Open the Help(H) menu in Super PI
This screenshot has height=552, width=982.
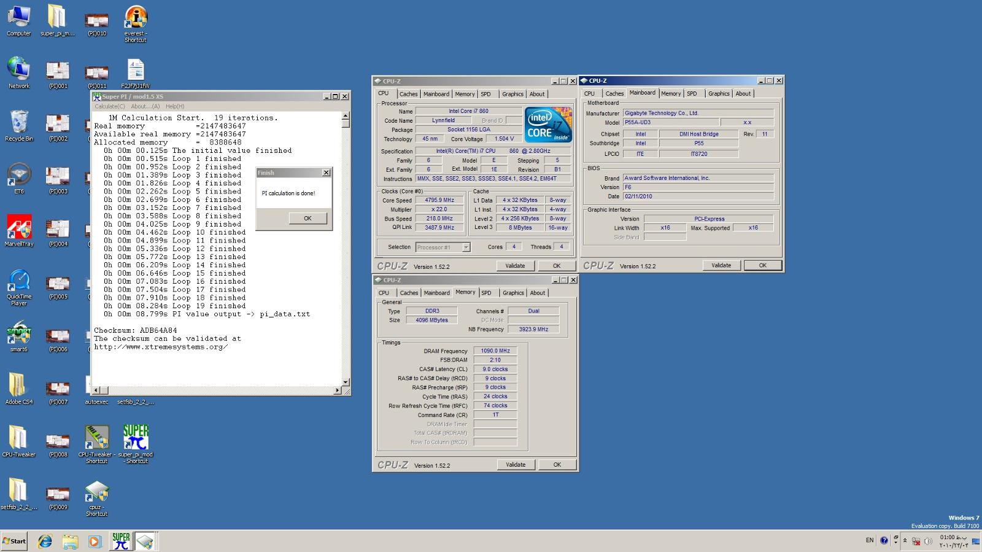[175, 106]
